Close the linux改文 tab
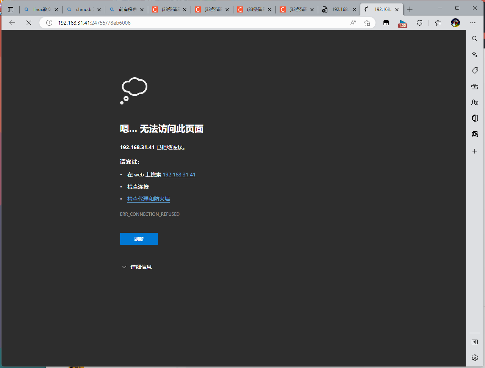The image size is (485, 368). point(56,10)
